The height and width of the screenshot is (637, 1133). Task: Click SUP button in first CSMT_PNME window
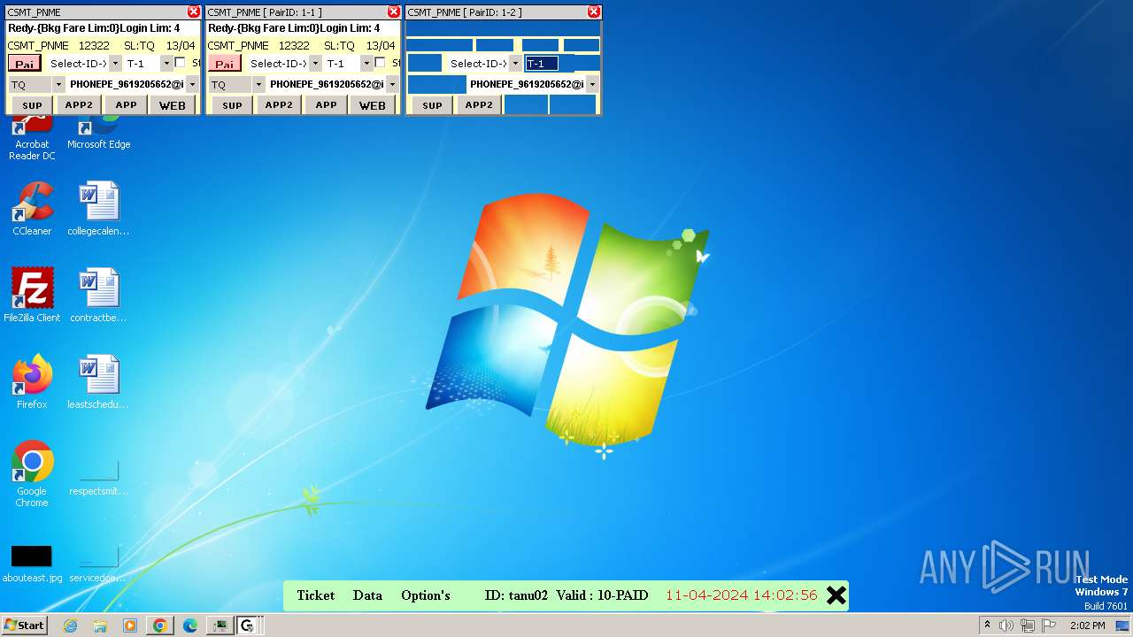pos(33,105)
